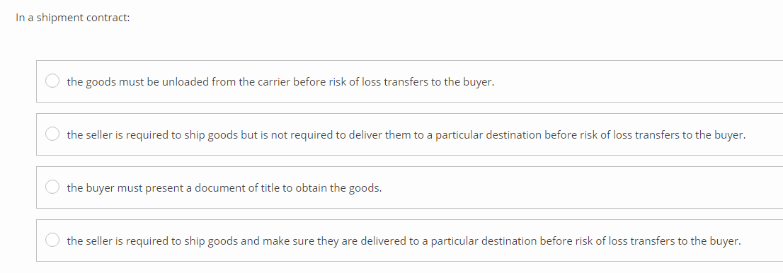The image size is (783, 273).
Task: Click answer text beginning 'the goods must be unloaded'
Action: [x=280, y=82]
